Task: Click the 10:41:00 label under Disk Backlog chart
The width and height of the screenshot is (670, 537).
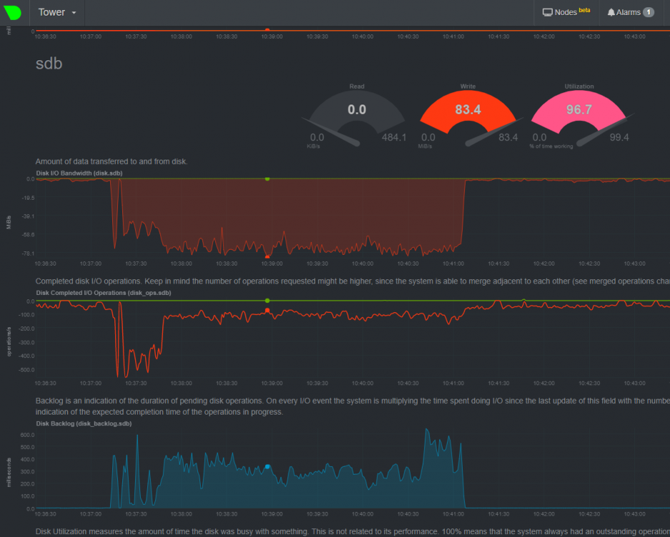Action: (453, 514)
